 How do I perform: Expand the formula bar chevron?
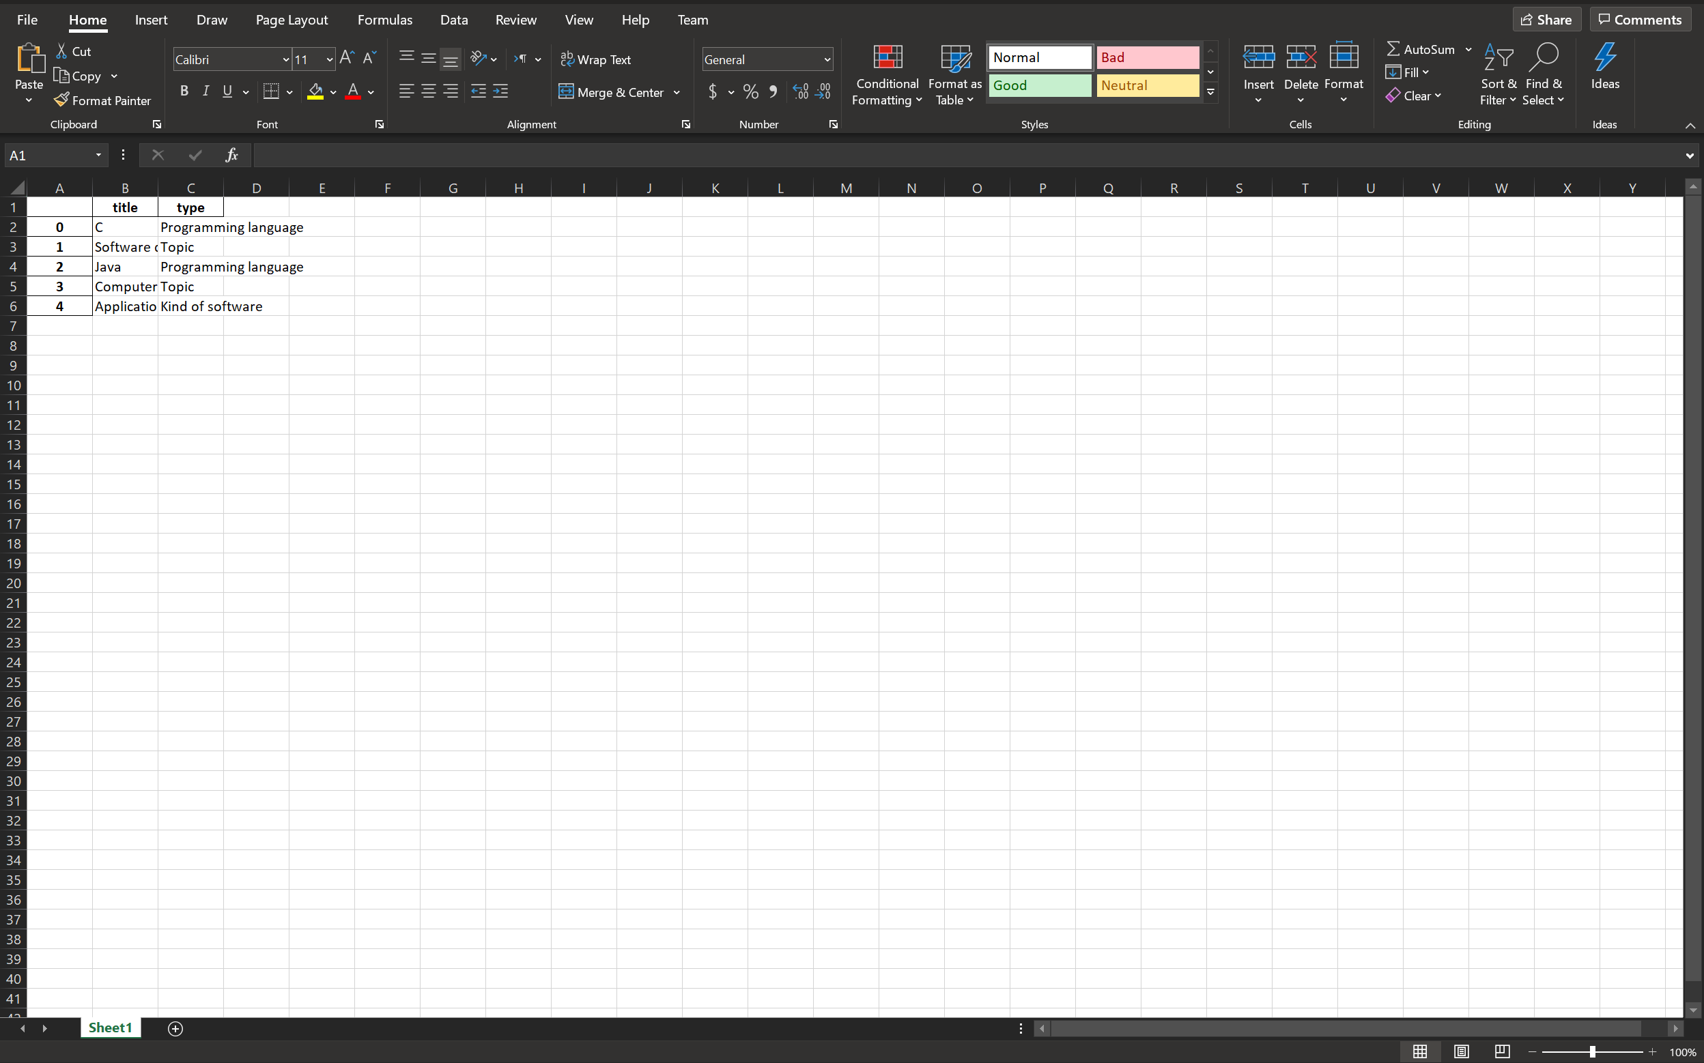pos(1689,156)
